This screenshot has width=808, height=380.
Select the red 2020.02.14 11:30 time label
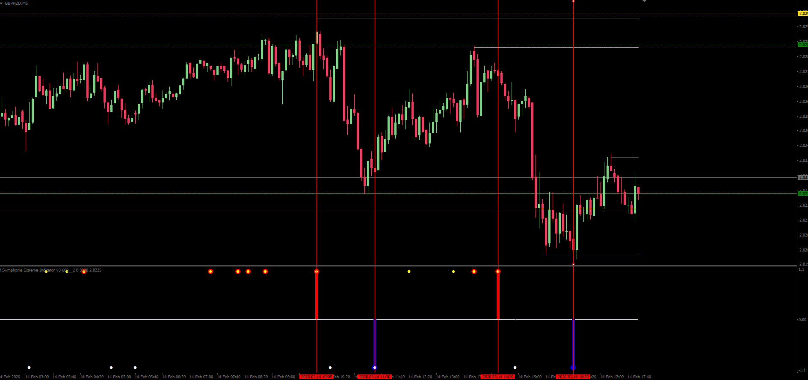pyautogui.click(x=374, y=377)
